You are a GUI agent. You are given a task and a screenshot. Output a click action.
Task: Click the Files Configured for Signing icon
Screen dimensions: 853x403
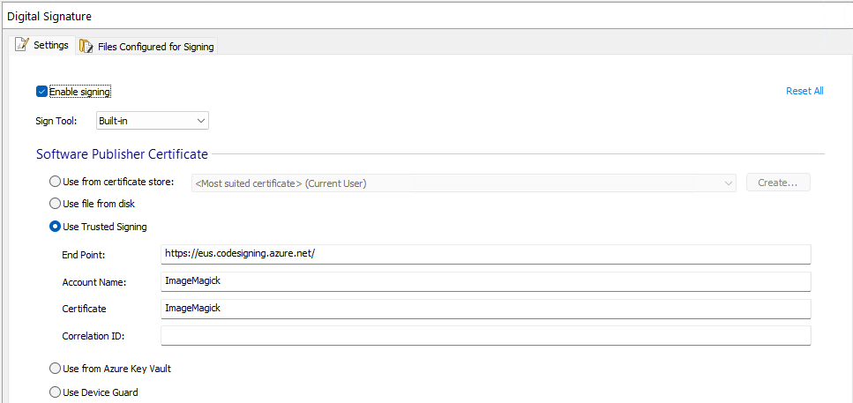pos(86,46)
